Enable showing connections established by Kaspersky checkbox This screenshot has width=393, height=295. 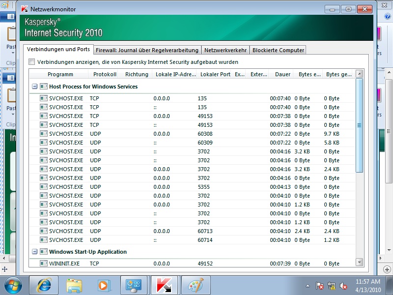(x=31, y=62)
